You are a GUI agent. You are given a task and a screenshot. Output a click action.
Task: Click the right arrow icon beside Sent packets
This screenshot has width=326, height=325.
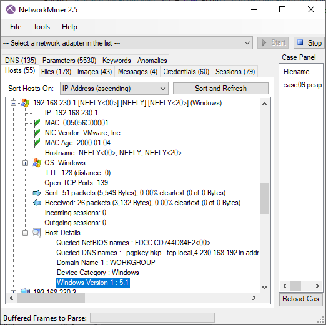[37, 193]
